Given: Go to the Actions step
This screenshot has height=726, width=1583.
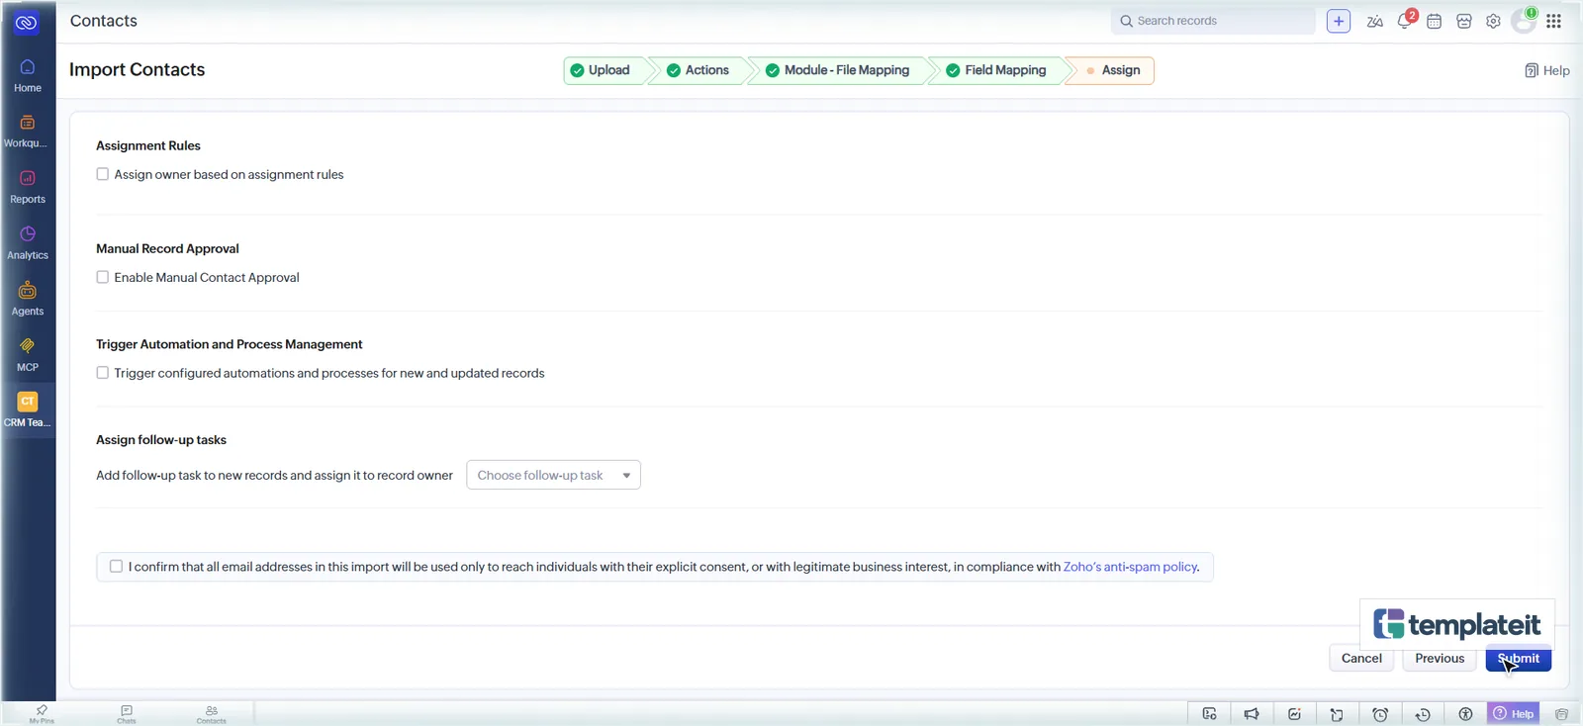Looking at the screenshot, I should pyautogui.click(x=698, y=70).
